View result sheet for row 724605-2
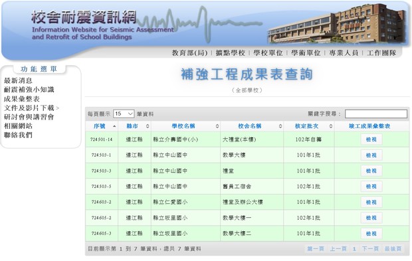The width and height of the screenshot is (412, 261). (x=371, y=218)
